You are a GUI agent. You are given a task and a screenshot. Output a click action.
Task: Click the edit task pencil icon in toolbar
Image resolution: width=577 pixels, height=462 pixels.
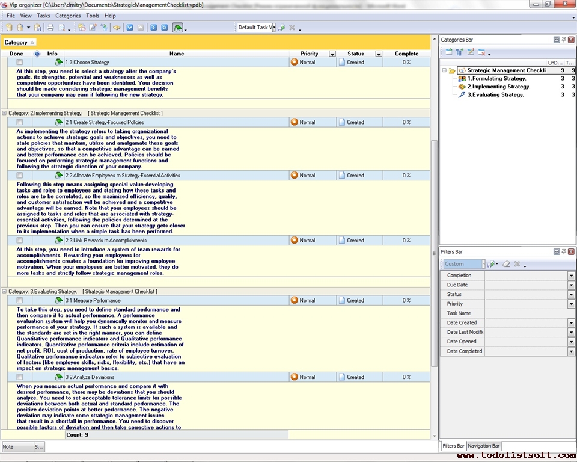(93, 28)
